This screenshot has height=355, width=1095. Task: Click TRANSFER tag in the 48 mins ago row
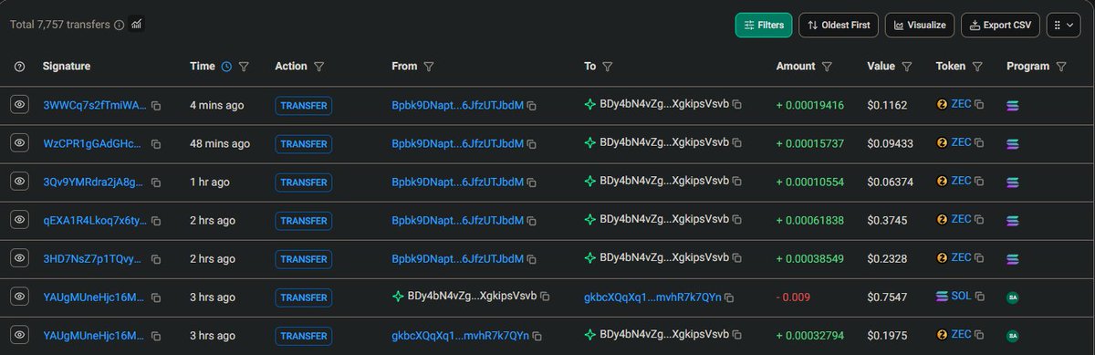(304, 144)
